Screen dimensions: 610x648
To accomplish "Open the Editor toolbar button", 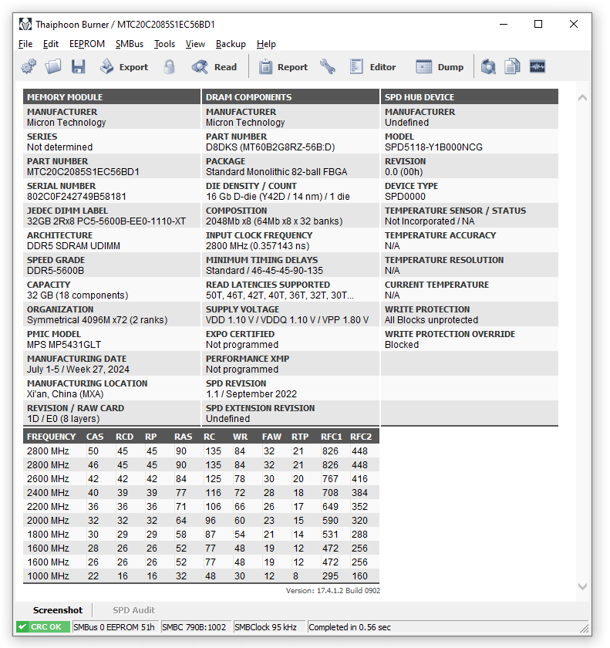I will pos(372,66).
